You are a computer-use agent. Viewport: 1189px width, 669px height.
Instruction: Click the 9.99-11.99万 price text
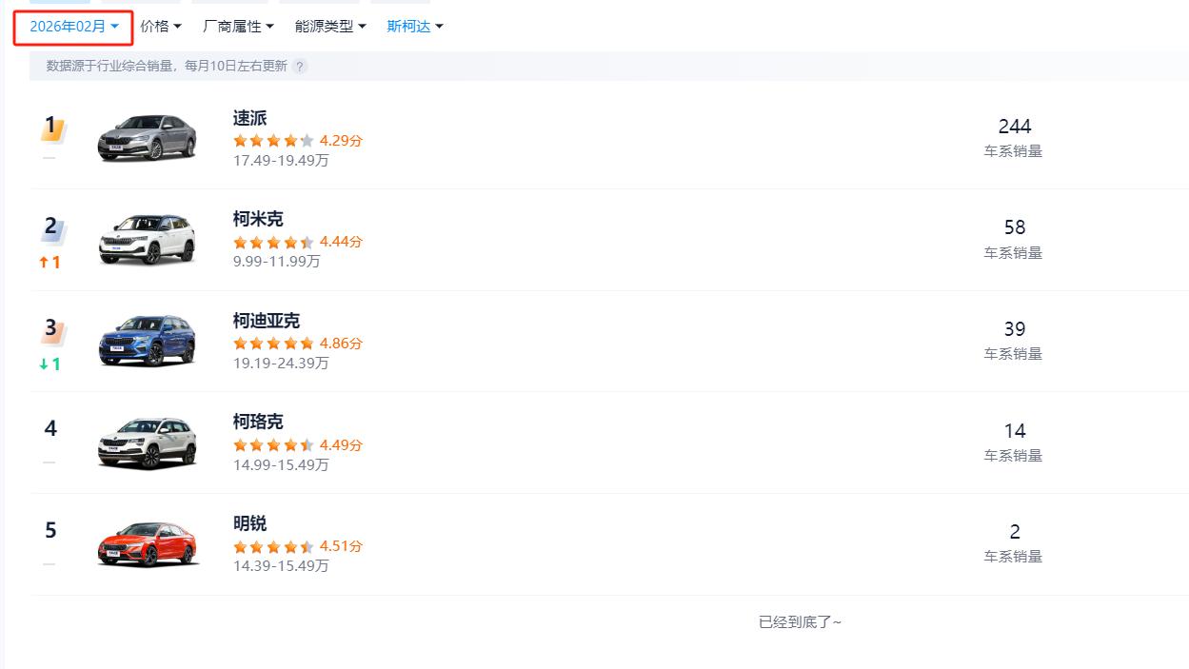pyautogui.click(x=277, y=262)
